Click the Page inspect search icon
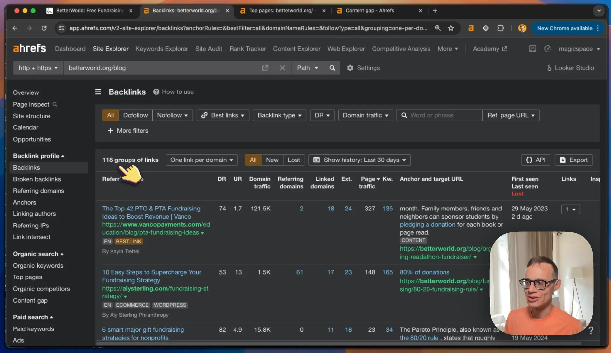 (55, 104)
